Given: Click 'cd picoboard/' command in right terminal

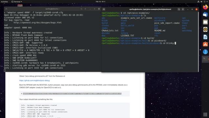Looking at the screenshot, I should click(158, 41).
